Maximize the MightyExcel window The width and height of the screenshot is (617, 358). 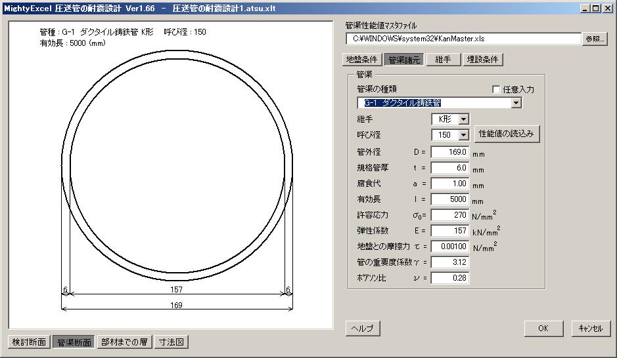[x=596, y=9]
